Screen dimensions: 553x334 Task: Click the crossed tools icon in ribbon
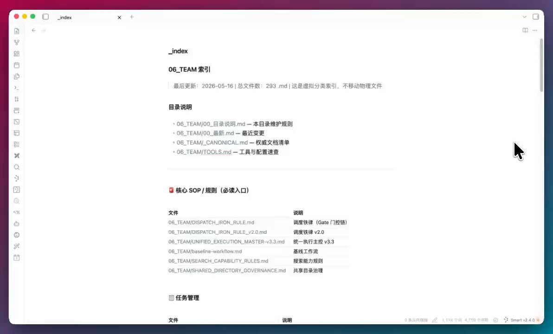17,155
